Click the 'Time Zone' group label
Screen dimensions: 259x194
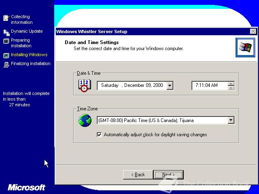pyautogui.click(x=87, y=109)
